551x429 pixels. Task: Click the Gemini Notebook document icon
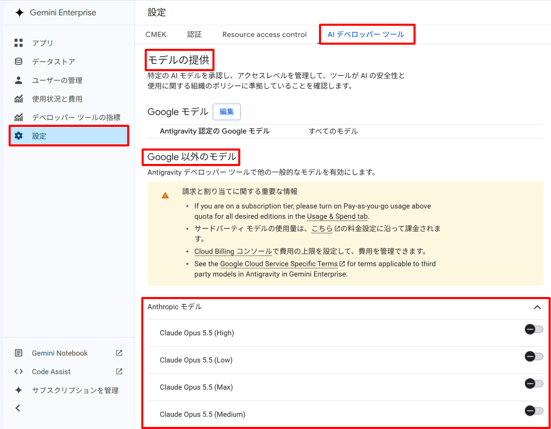(19, 353)
